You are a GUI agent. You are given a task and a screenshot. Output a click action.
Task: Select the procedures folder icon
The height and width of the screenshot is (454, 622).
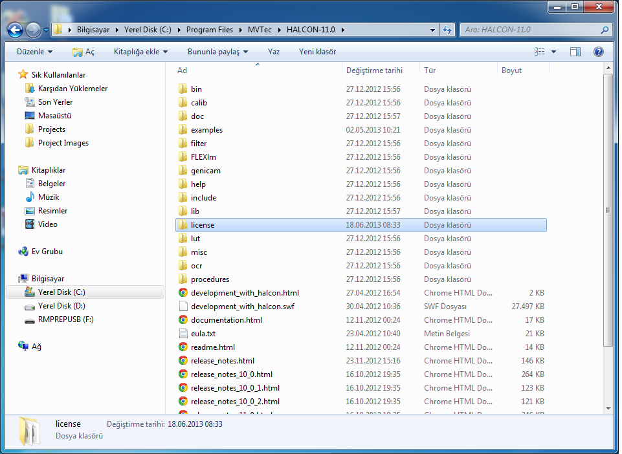[x=183, y=279]
